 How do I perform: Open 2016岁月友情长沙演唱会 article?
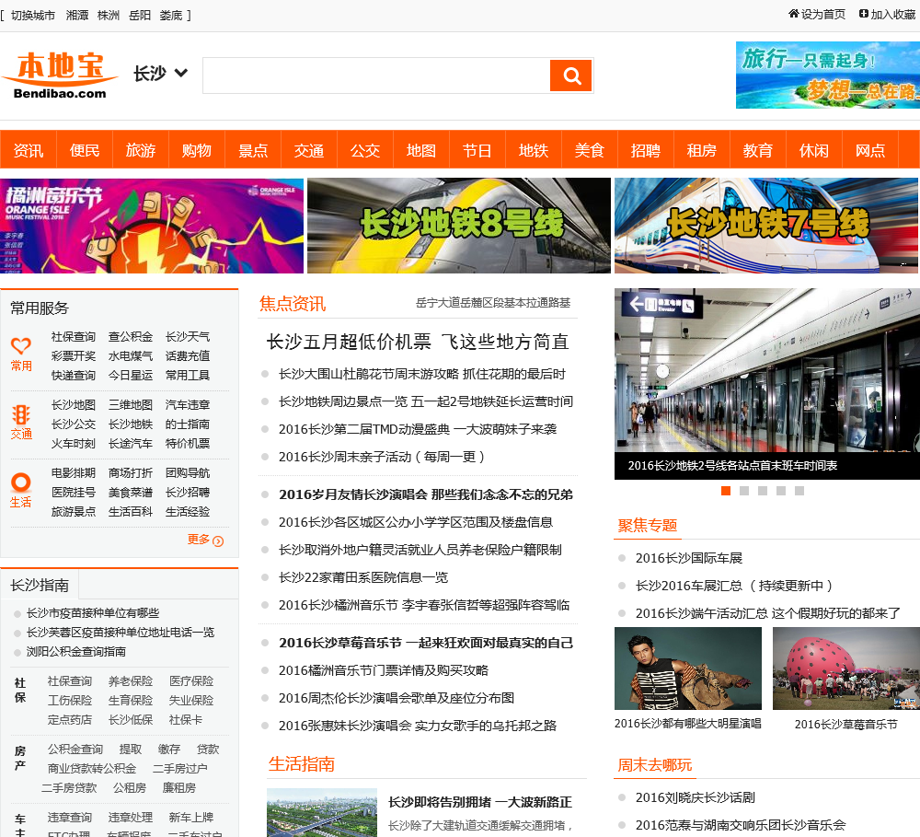pyautogui.click(x=425, y=494)
